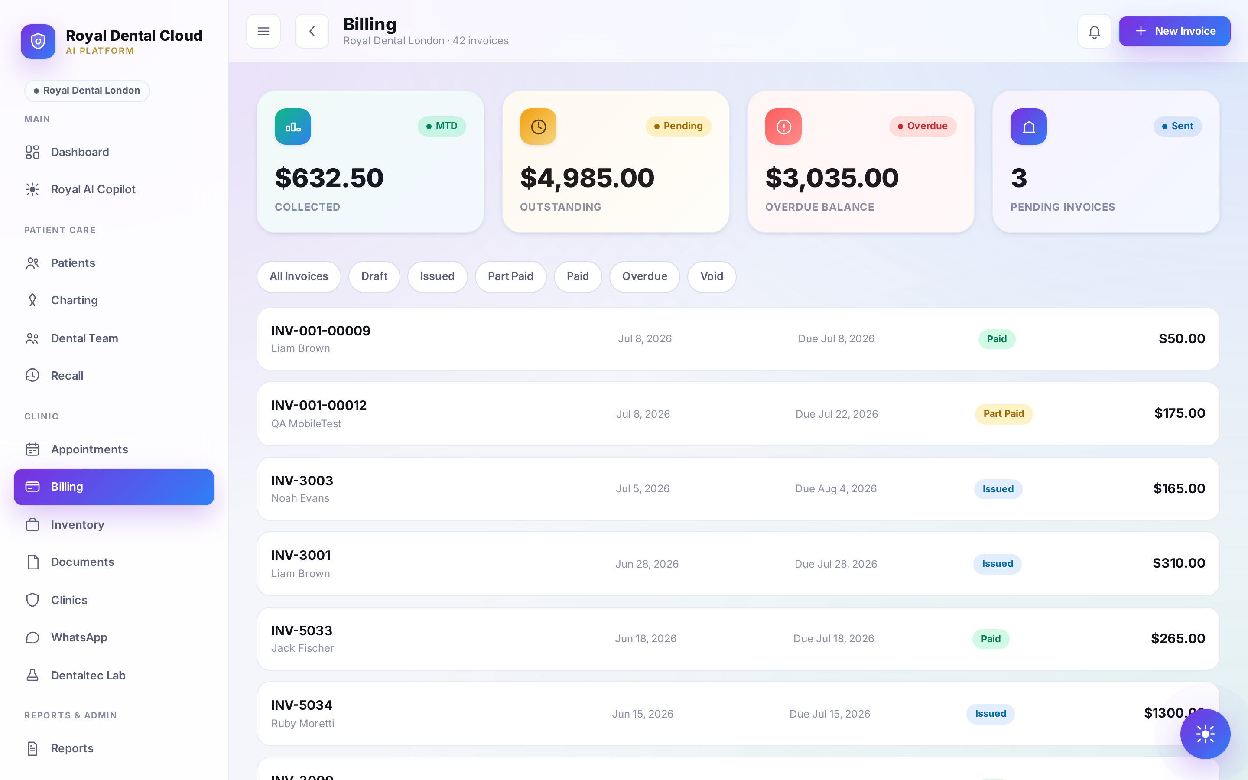Click patient name Ruby Moretti

pos(303,724)
